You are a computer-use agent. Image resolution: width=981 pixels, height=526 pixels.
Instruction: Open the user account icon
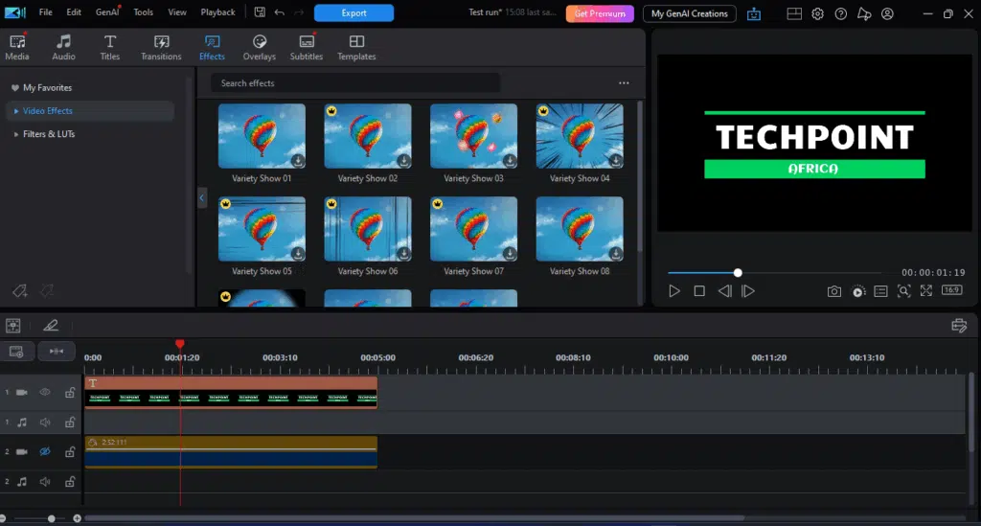tap(887, 13)
